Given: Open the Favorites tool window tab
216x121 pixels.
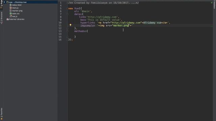Looking at the screenshot, I should click(x=1, y=113).
